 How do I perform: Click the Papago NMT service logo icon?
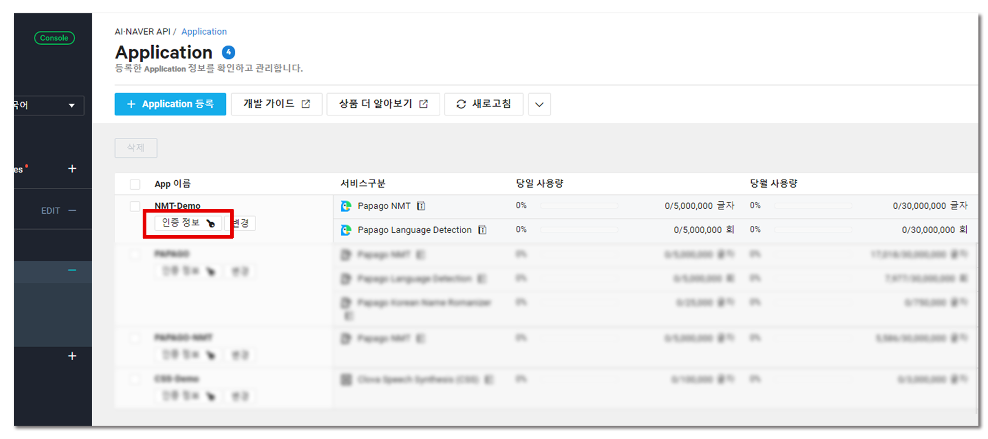click(346, 206)
